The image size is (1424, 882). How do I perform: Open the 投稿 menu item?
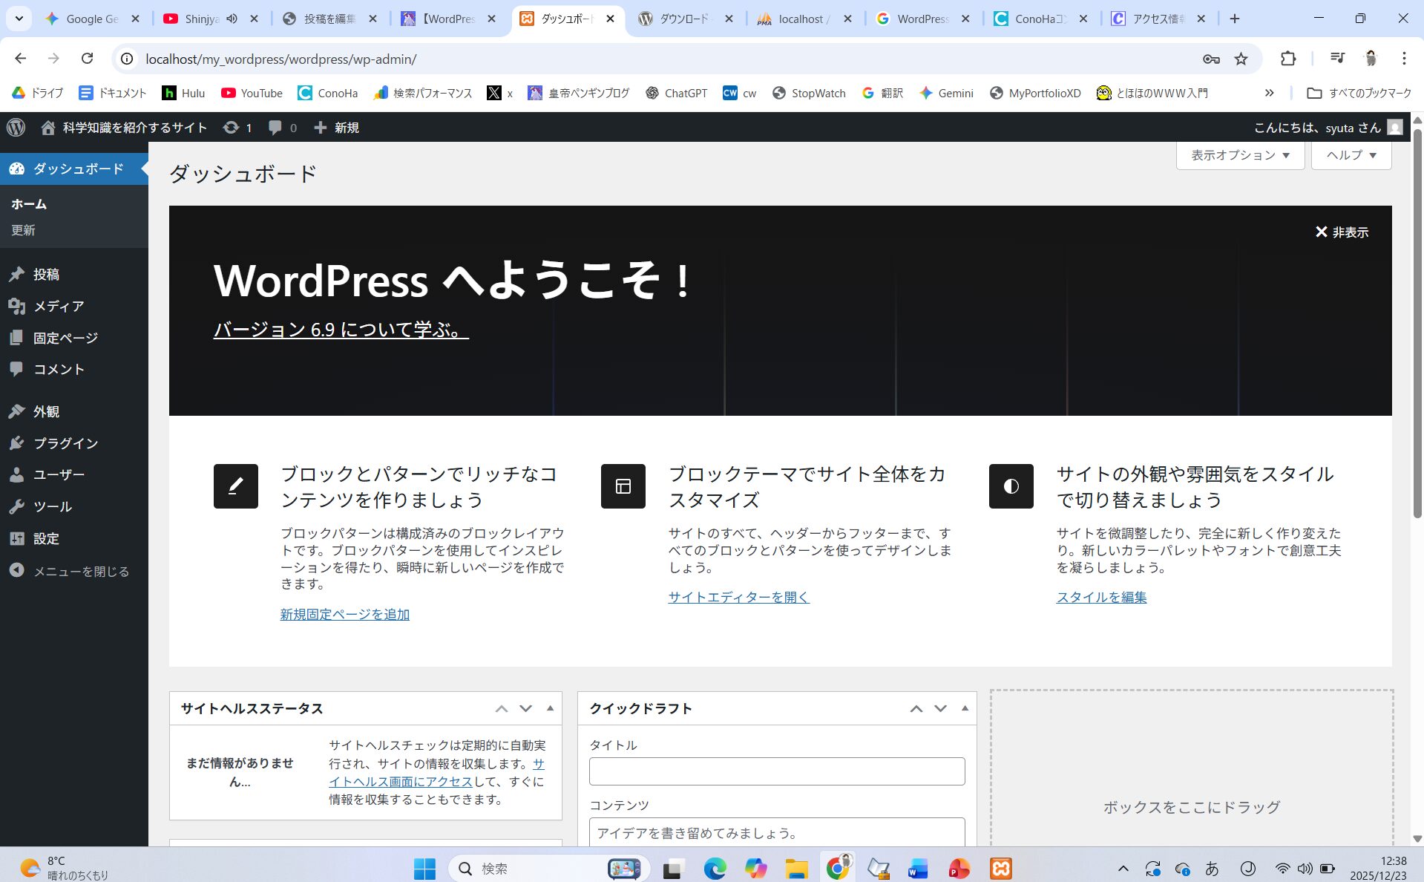pos(46,274)
